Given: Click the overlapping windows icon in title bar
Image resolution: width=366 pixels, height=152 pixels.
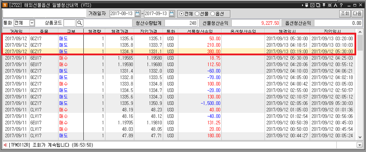Looking at the screenshot, I should pyautogui.click(x=318, y=5).
